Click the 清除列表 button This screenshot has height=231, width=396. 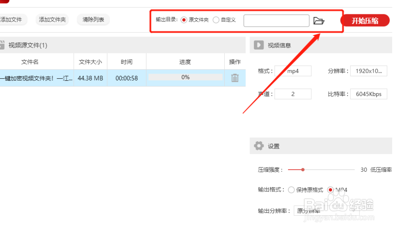[93, 20]
